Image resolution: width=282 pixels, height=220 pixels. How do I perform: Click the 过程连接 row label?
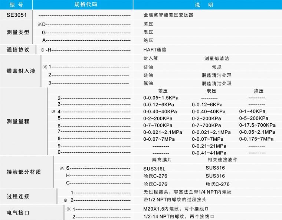coord(18,196)
